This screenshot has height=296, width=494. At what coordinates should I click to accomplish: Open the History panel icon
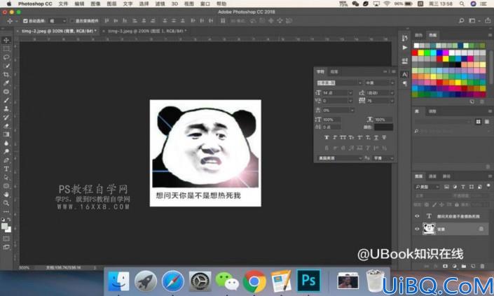coord(405,38)
